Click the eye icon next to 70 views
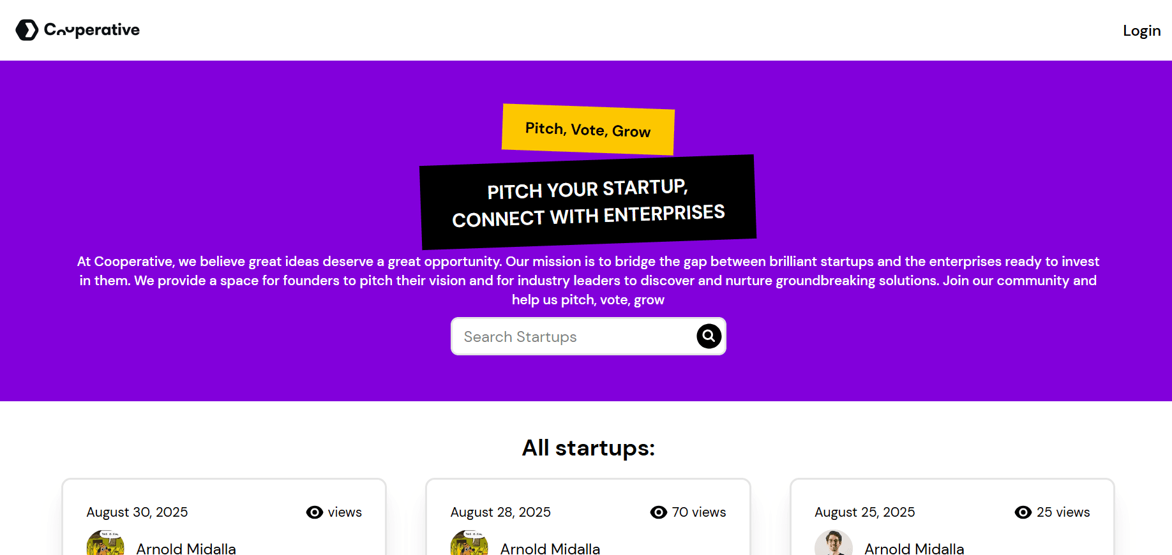The width and height of the screenshot is (1172, 555). point(659,512)
